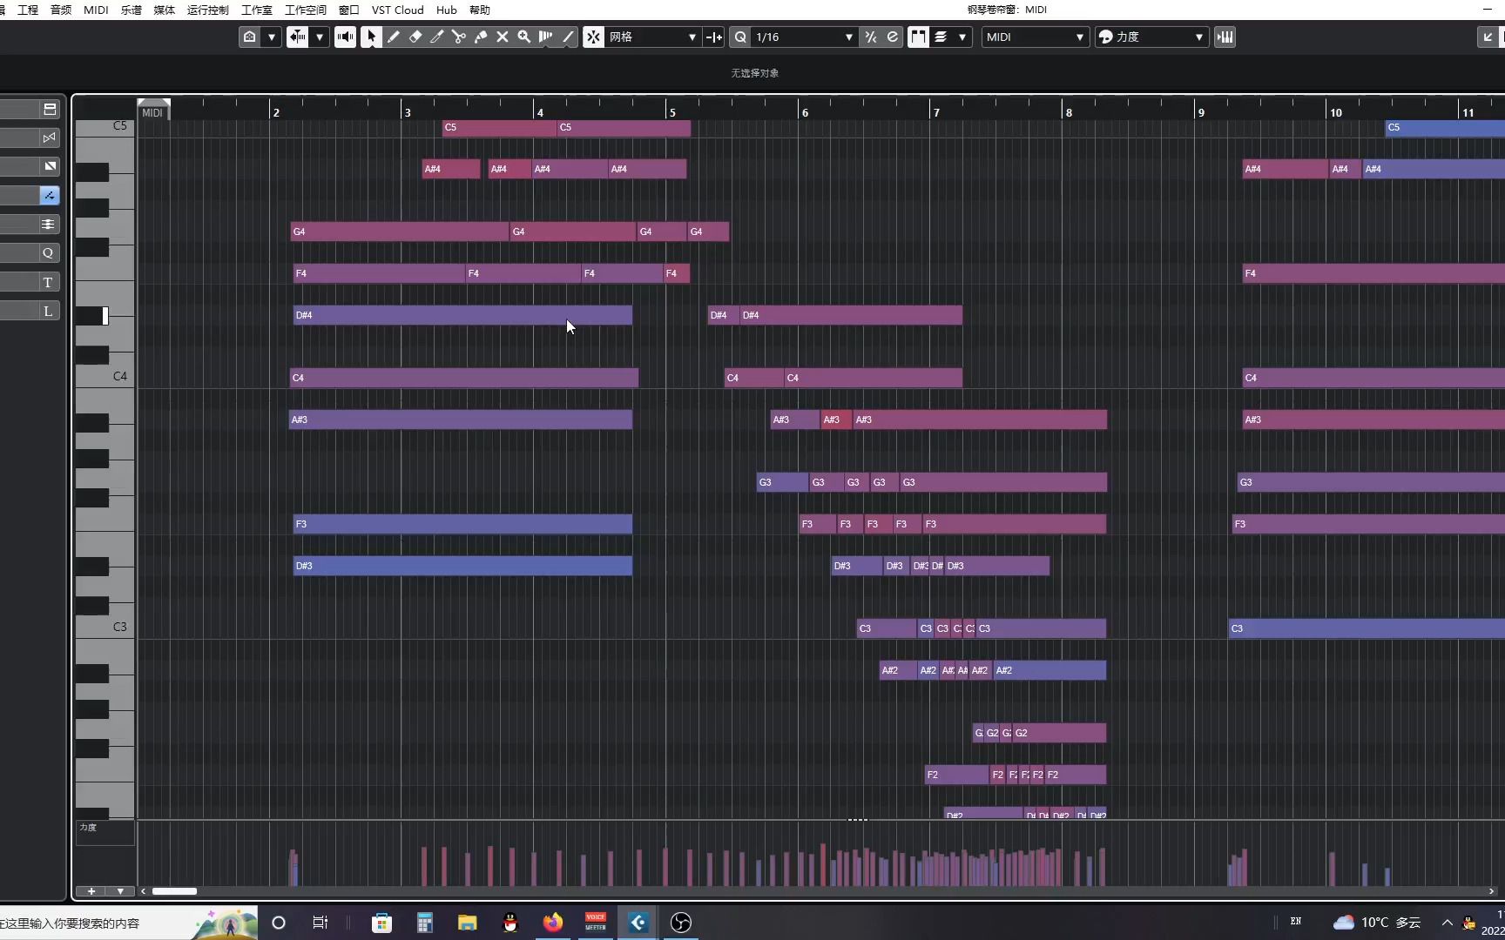Screen dimensions: 1505x940
Task: Click the Solo Editor icon
Action: [x=250, y=37]
